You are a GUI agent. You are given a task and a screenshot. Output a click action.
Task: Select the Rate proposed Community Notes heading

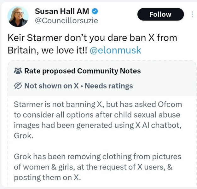(83, 71)
